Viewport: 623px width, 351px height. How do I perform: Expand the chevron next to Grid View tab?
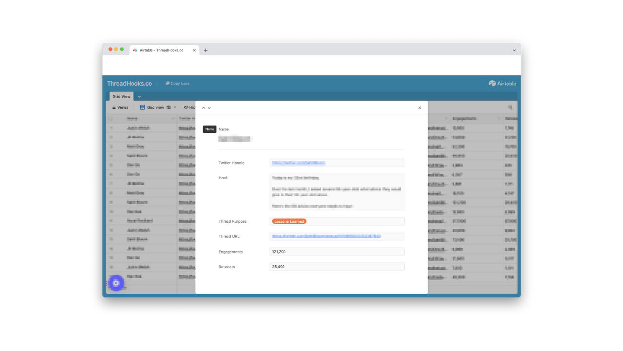pos(139,97)
